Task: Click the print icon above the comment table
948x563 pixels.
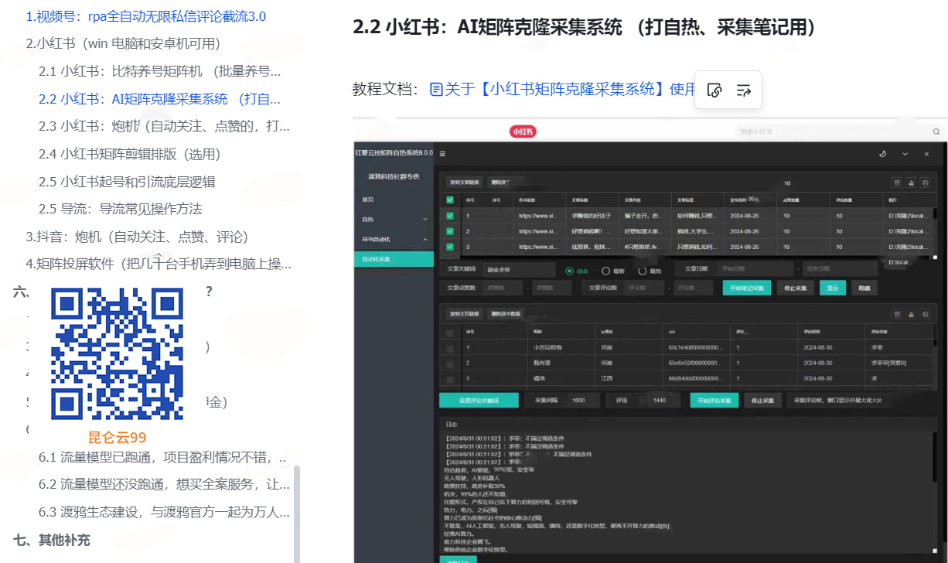Action: (925, 314)
